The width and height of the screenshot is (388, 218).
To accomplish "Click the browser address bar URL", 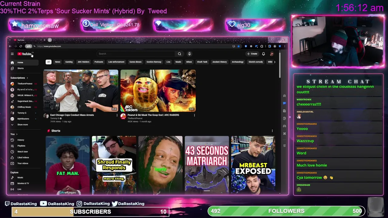I will 49,46.
